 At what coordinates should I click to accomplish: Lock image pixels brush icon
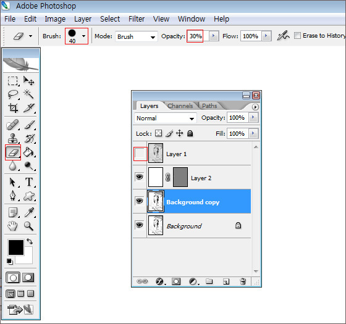[x=169, y=133]
